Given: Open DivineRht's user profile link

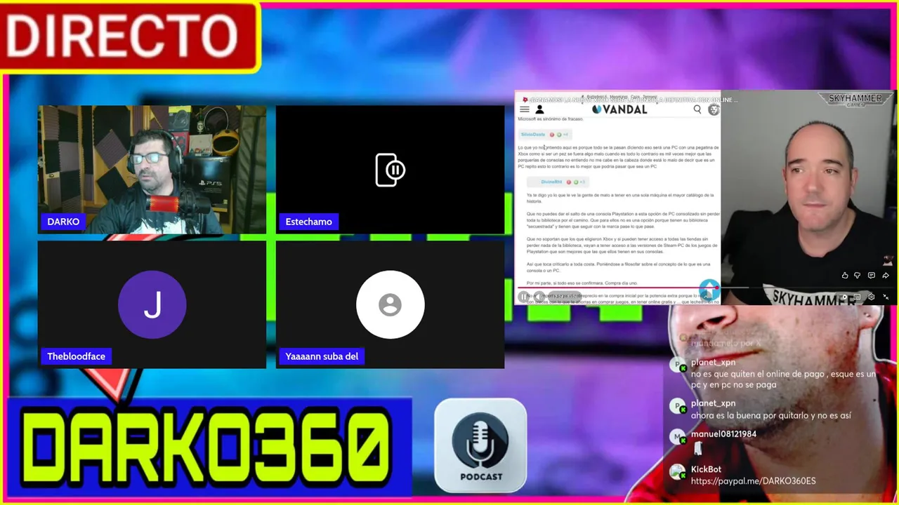Looking at the screenshot, I should coord(552,182).
